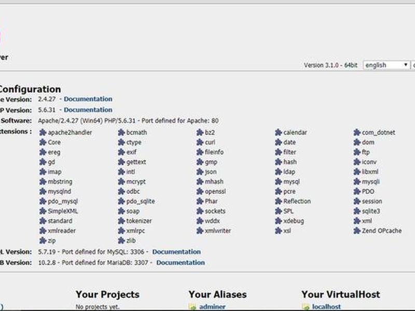Click the puzzle icon next to openssl

(x=200, y=191)
